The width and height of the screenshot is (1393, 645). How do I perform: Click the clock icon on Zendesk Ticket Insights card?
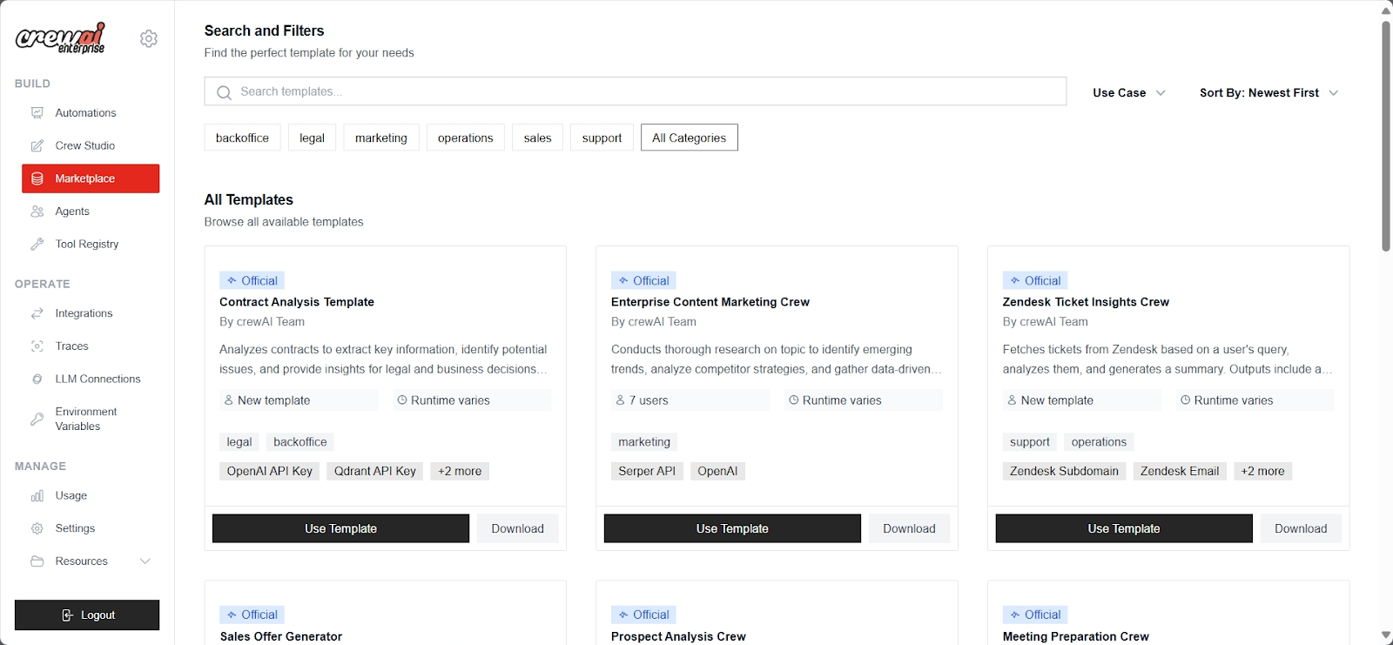coord(1185,400)
